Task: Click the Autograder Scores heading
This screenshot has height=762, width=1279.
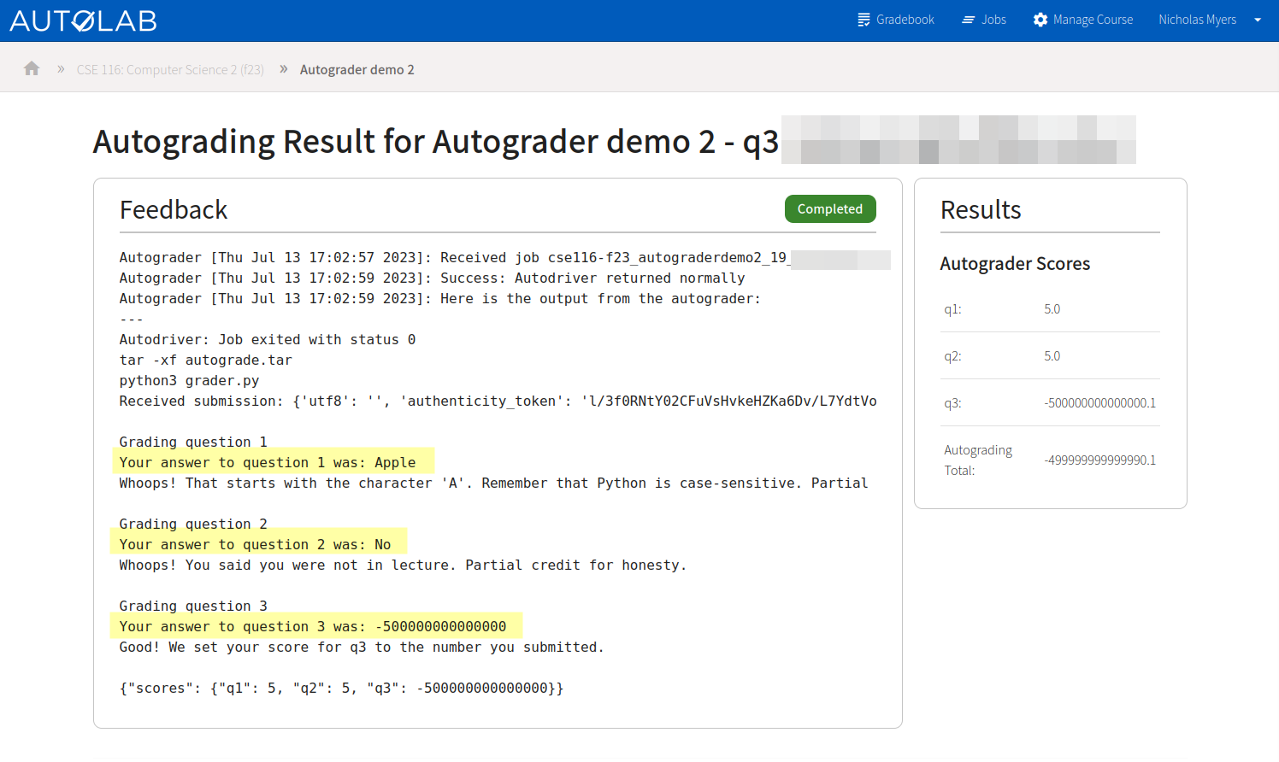Action: 1015,264
